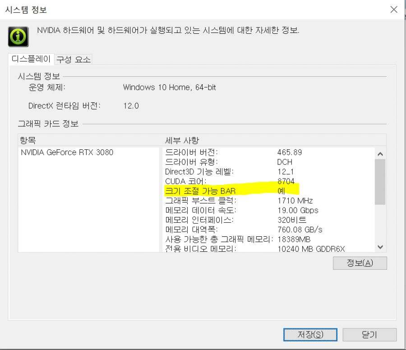The image size is (406, 350).
Task: Select the 그래픽 부스트 클럭 row label
Action: coord(201,200)
